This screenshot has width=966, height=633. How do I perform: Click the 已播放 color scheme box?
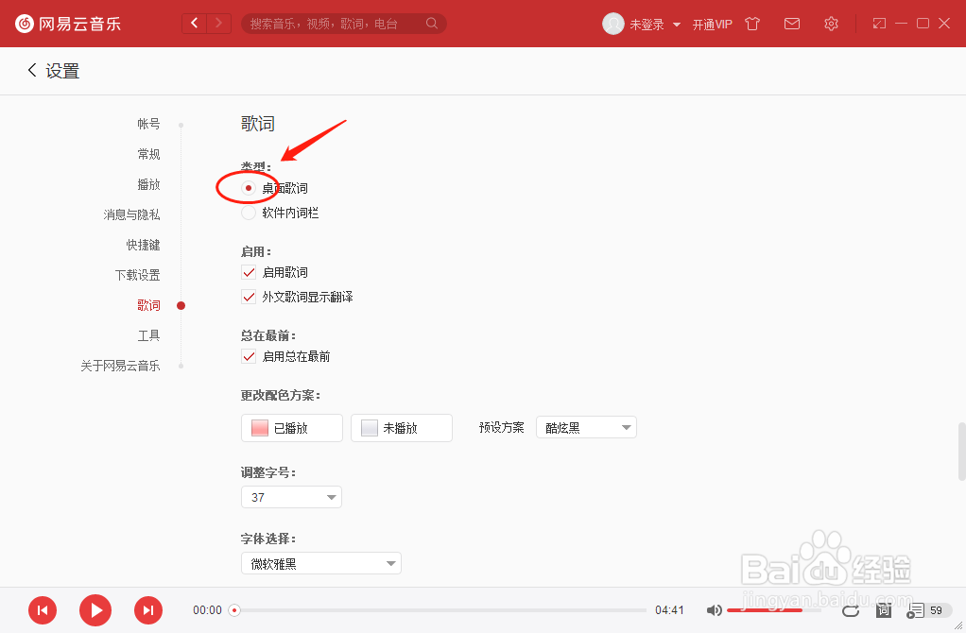pyautogui.click(x=292, y=427)
